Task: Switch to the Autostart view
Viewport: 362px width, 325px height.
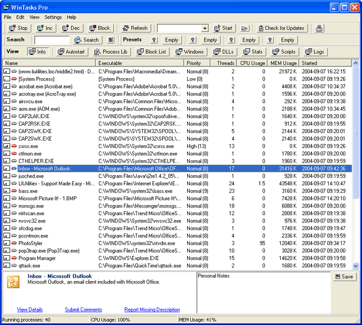Action: [72, 52]
